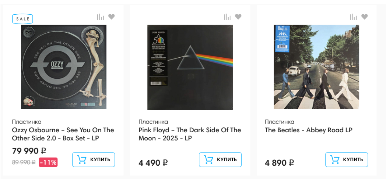
Task: Open Ozzy Osbourne album cover image
Action: pos(64,67)
